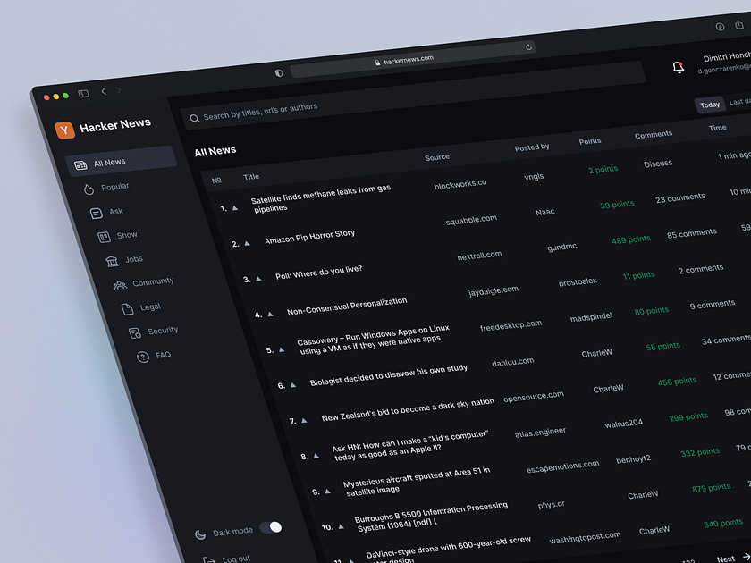The width and height of the screenshot is (751, 563).
Task: Click the Next pagination button
Action: click(x=726, y=557)
